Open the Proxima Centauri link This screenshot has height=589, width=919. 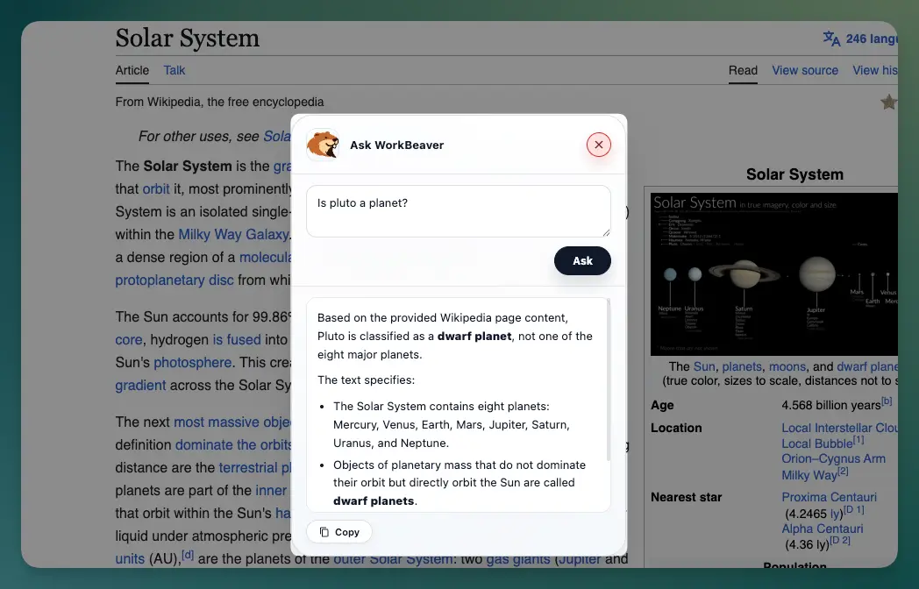point(829,497)
